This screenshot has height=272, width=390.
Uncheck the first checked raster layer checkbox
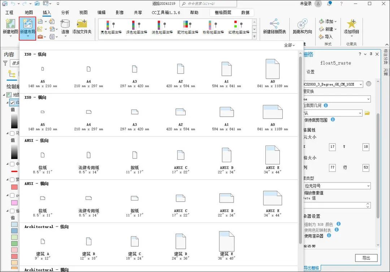point(12,102)
